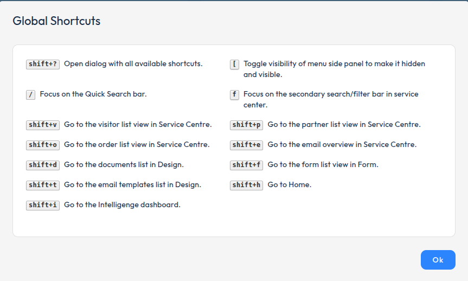Image resolution: width=468 pixels, height=281 pixels.
Task: Click the shift+d shortcut badge
Action: coord(43,165)
